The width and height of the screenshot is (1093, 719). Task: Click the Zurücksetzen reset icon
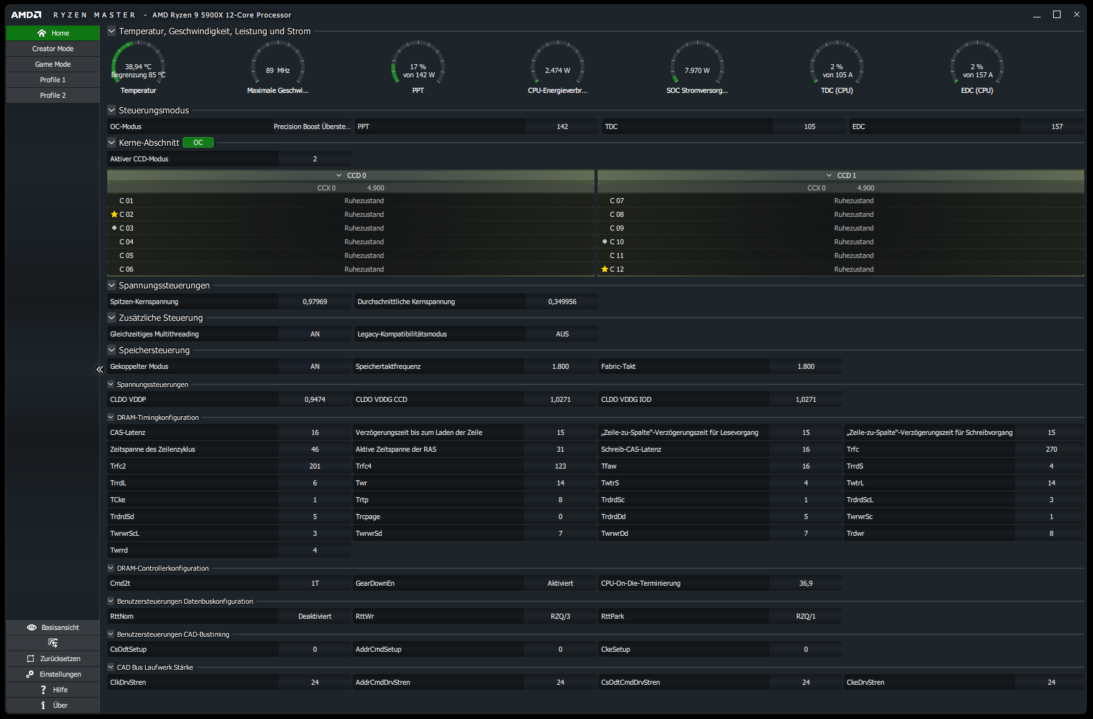click(x=31, y=659)
